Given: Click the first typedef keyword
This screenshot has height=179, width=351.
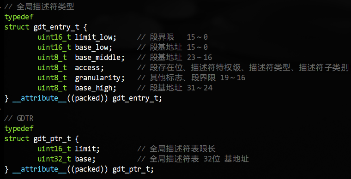Looking at the screenshot, I should click(x=19, y=17).
